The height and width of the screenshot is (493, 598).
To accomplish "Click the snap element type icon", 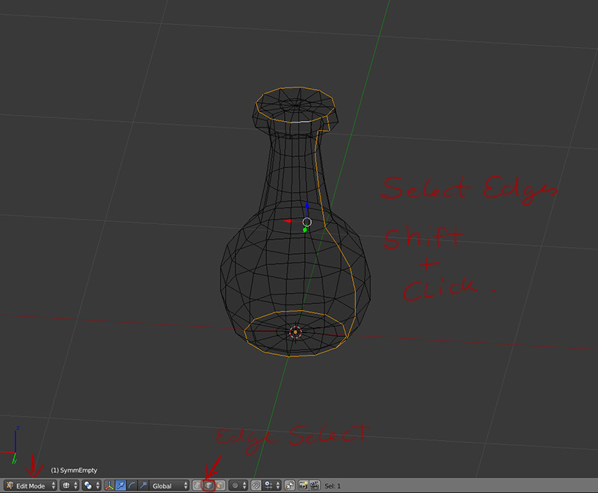I will 270,486.
